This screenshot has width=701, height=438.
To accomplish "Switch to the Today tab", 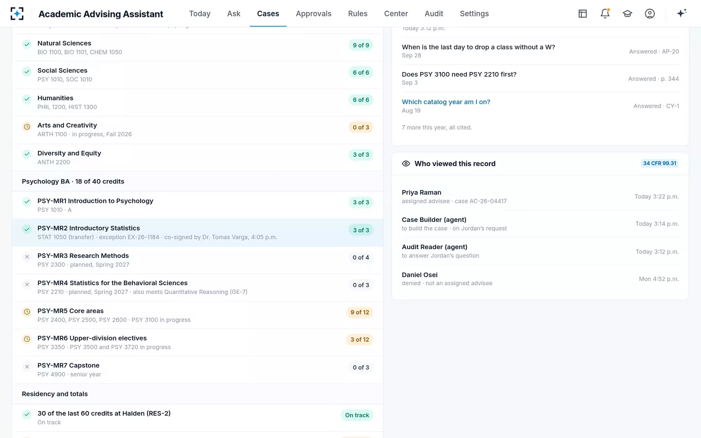I will pyautogui.click(x=200, y=14).
